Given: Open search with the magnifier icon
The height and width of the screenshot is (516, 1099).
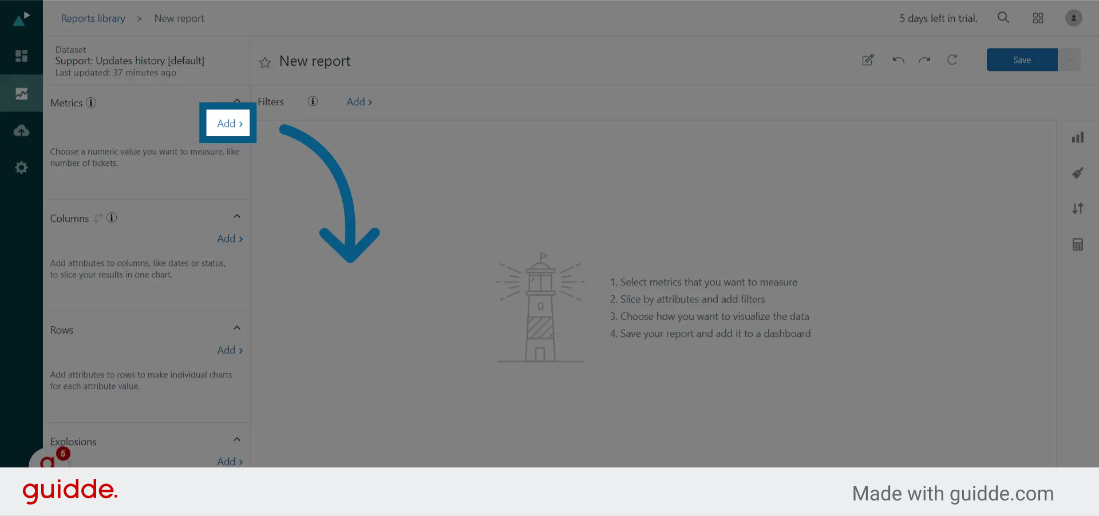Looking at the screenshot, I should coord(1003,18).
